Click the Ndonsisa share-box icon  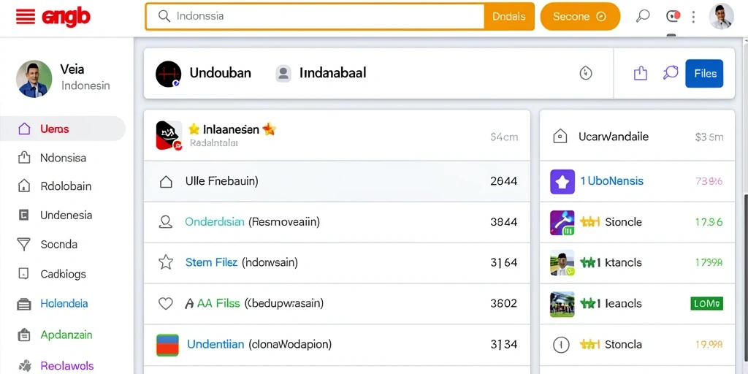24,158
